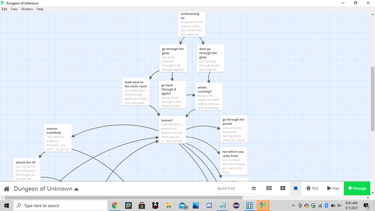Switch to small grid passage titles view

269,188
